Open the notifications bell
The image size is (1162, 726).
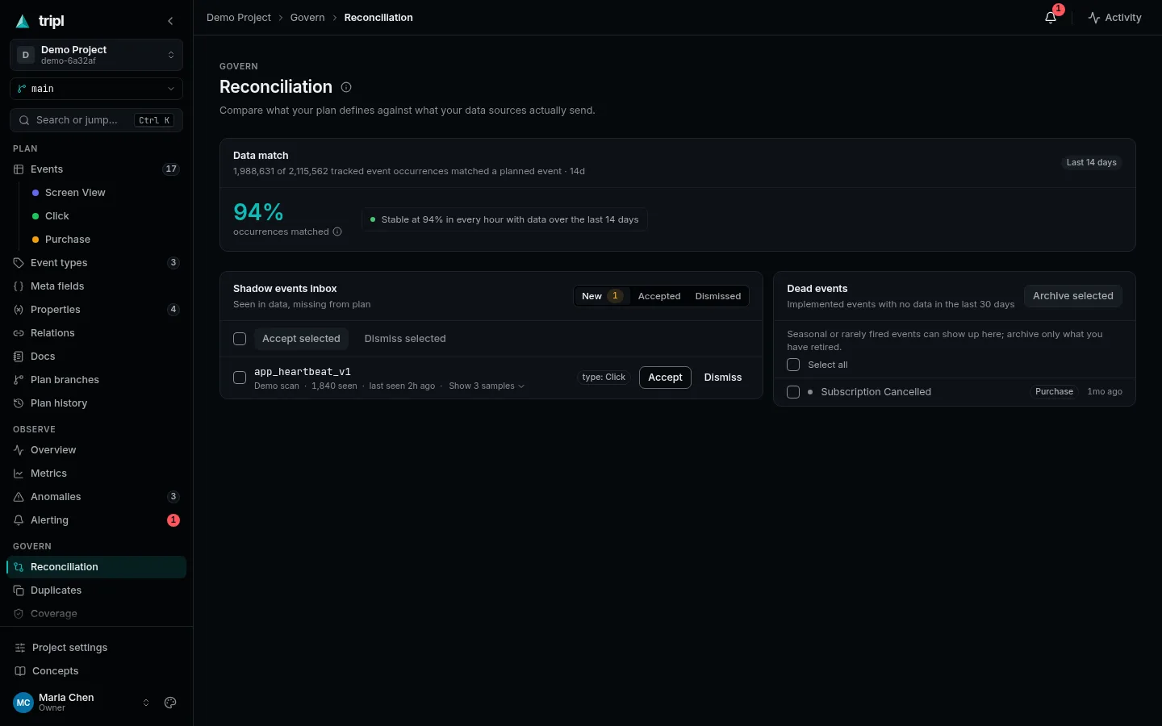coord(1051,17)
